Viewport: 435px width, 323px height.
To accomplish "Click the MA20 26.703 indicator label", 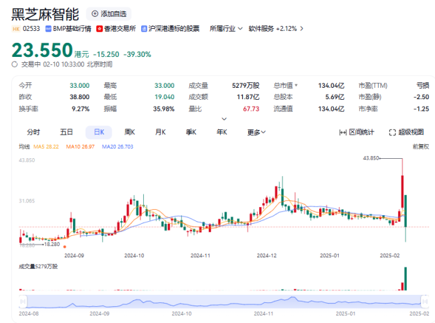I will click(117, 147).
